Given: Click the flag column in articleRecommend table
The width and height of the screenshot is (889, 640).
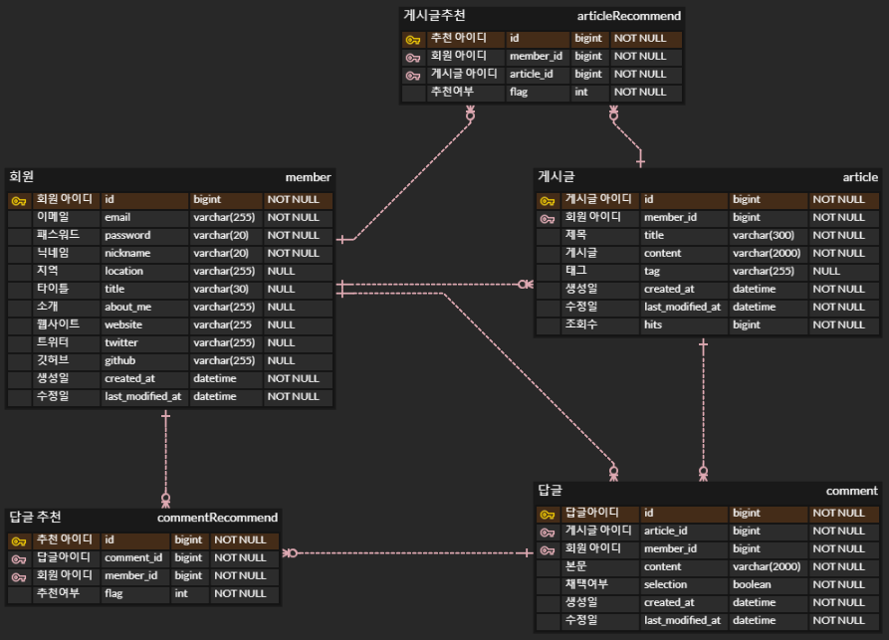Looking at the screenshot, I should (519, 92).
